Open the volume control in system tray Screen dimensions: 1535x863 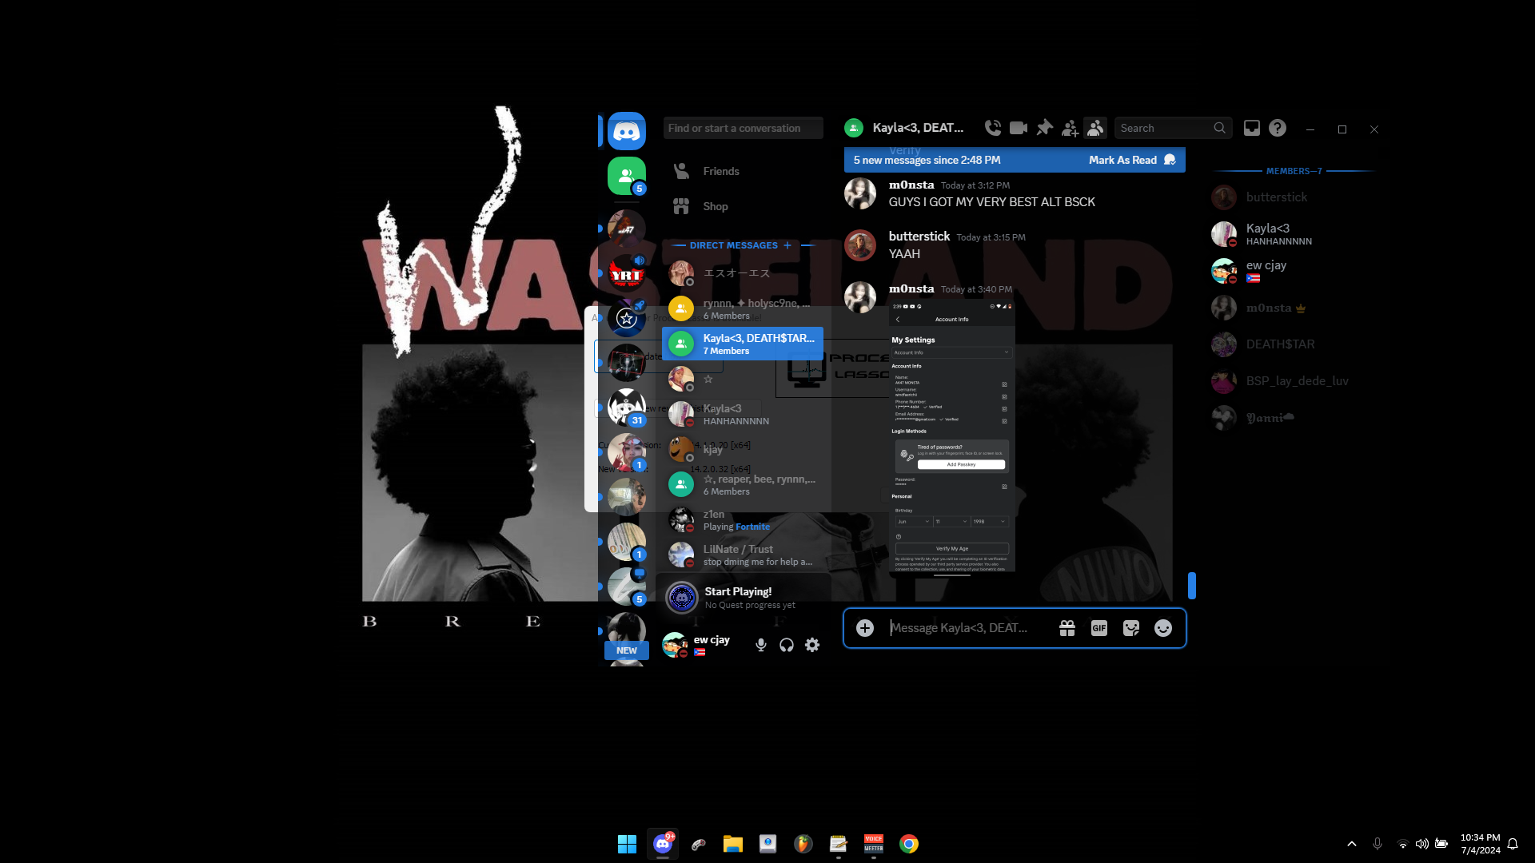(1422, 844)
